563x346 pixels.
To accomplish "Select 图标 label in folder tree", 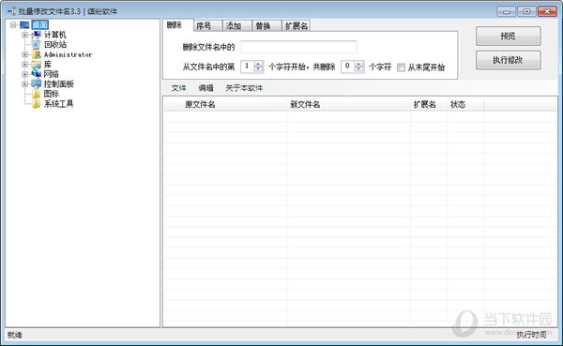I will 51,94.
